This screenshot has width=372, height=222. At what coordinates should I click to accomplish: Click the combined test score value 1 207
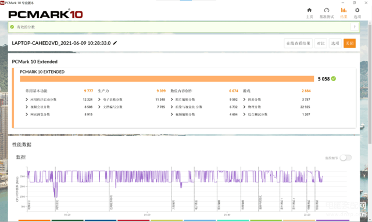306,114
